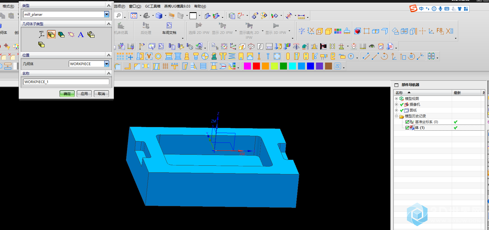Click the hash grid pattern icon
This screenshot has width=489, height=230.
pyautogui.click(x=165, y=66)
